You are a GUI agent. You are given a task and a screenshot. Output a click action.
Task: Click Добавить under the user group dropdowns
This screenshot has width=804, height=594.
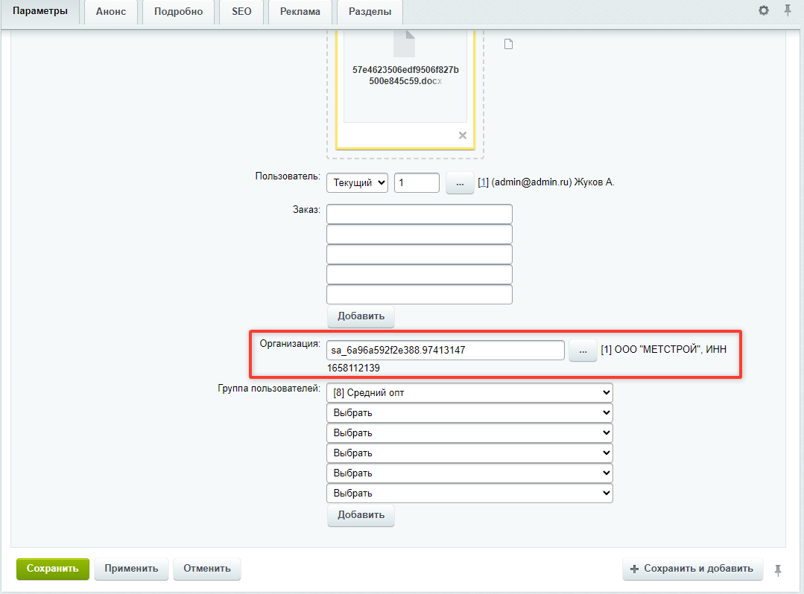[x=361, y=514]
